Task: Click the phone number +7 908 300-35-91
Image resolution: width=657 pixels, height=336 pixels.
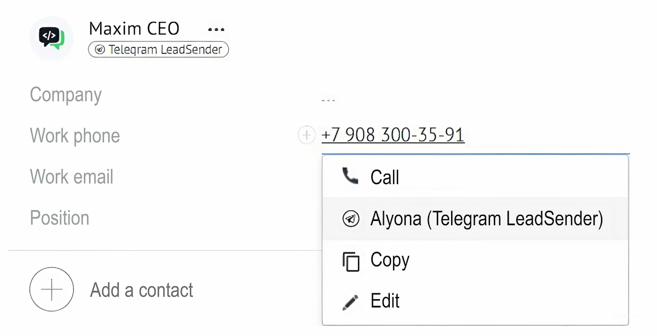Action: click(393, 135)
